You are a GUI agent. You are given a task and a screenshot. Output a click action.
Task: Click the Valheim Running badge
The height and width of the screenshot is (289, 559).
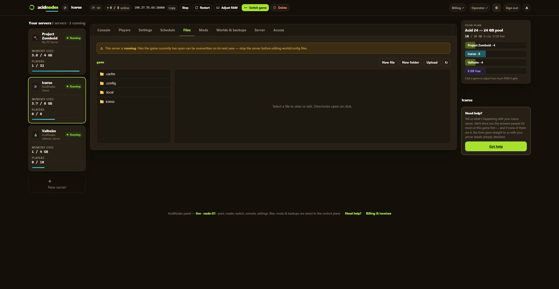74,135
